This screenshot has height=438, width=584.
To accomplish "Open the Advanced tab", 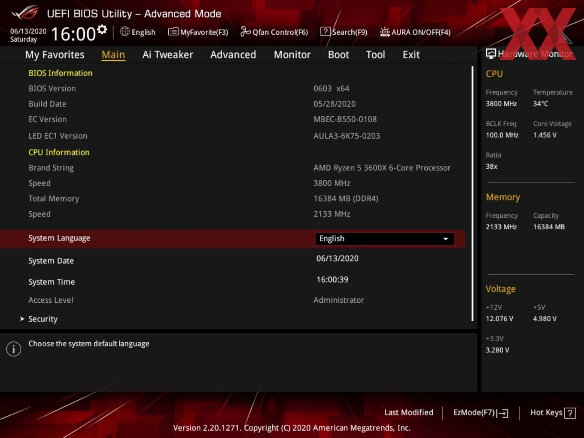I will click(x=233, y=55).
